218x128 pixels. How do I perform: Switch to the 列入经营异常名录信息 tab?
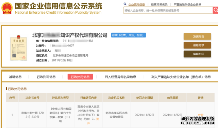pos(120,77)
